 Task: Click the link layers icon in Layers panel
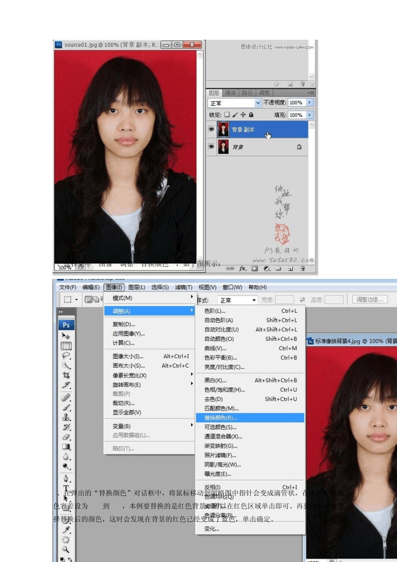coord(230,268)
